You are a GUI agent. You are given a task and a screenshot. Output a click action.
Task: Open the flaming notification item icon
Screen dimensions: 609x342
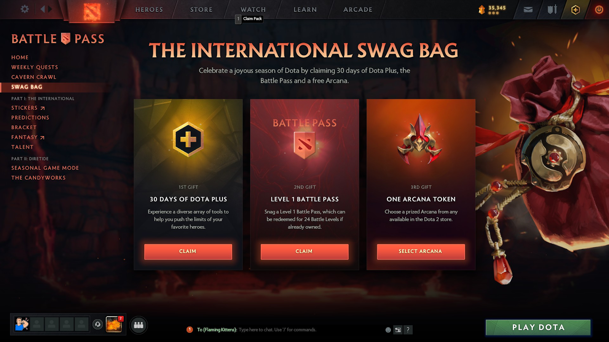pos(114,324)
